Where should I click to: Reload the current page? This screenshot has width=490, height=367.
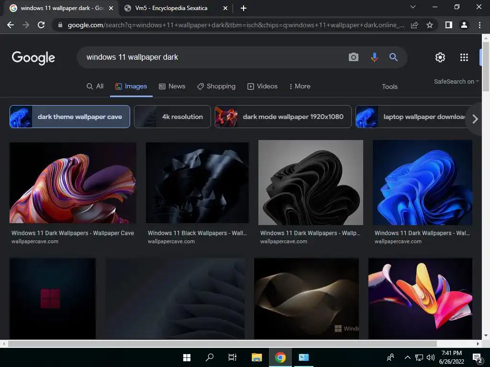pyautogui.click(x=41, y=25)
